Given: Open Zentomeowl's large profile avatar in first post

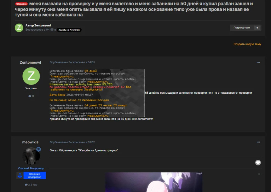Looking at the screenshot, I should point(31,76).
